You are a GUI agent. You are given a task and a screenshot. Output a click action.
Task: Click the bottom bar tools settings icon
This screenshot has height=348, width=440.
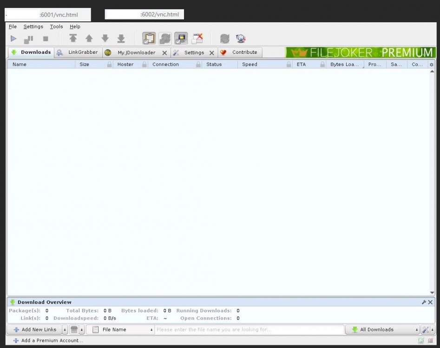coord(426,329)
